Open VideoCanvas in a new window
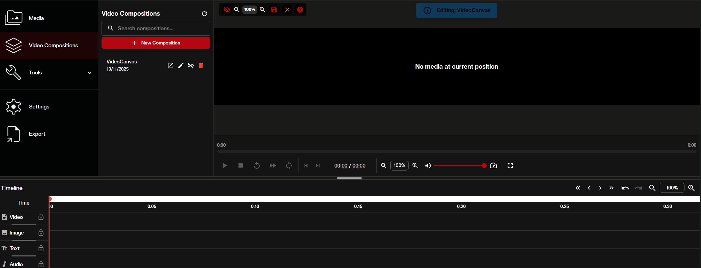The height and width of the screenshot is (268, 701). [x=171, y=66]
